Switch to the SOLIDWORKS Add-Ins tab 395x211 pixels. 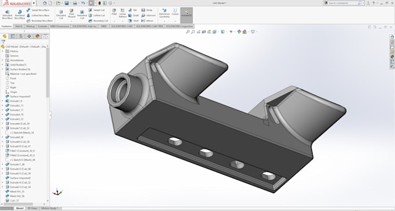pyautogui.click(x=84, y=26)
